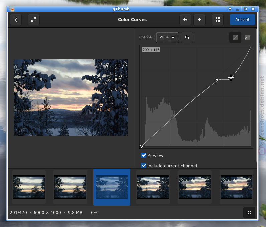Click the fourth thumbnail in the filmstrip
This screenshot has height=227, width=266.
pyautogui.click(x=153, y=187)
